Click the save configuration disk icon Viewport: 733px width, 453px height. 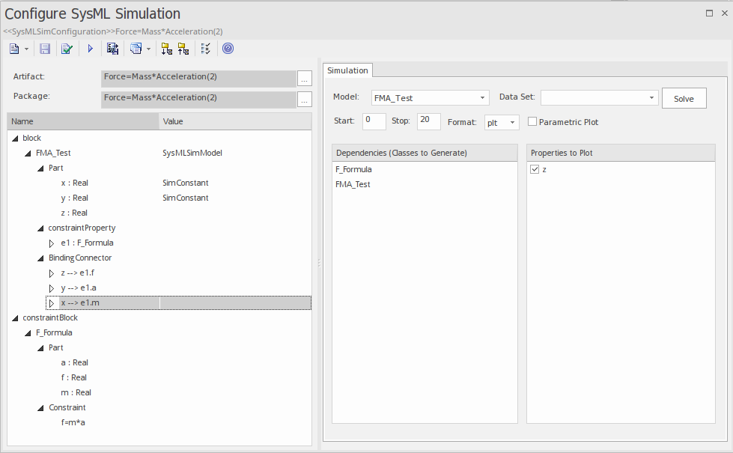tap(45, 49)
